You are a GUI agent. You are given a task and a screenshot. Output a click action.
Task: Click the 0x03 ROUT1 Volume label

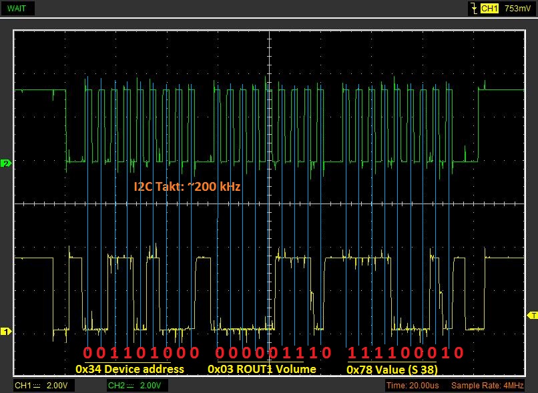[x=262, y=368]
